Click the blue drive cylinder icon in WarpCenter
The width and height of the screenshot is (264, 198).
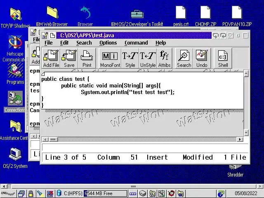59,193
